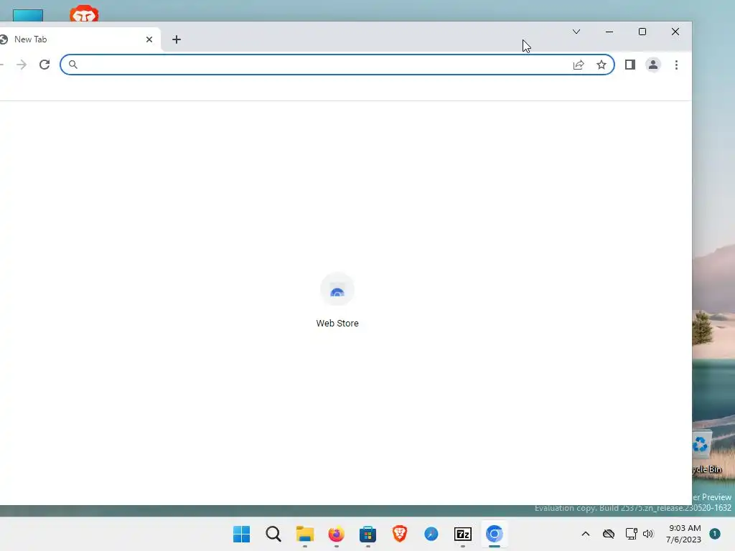Viewport: 735px width, 551px height.
Task: Click the Web Store label
Action: click(337, 324)
